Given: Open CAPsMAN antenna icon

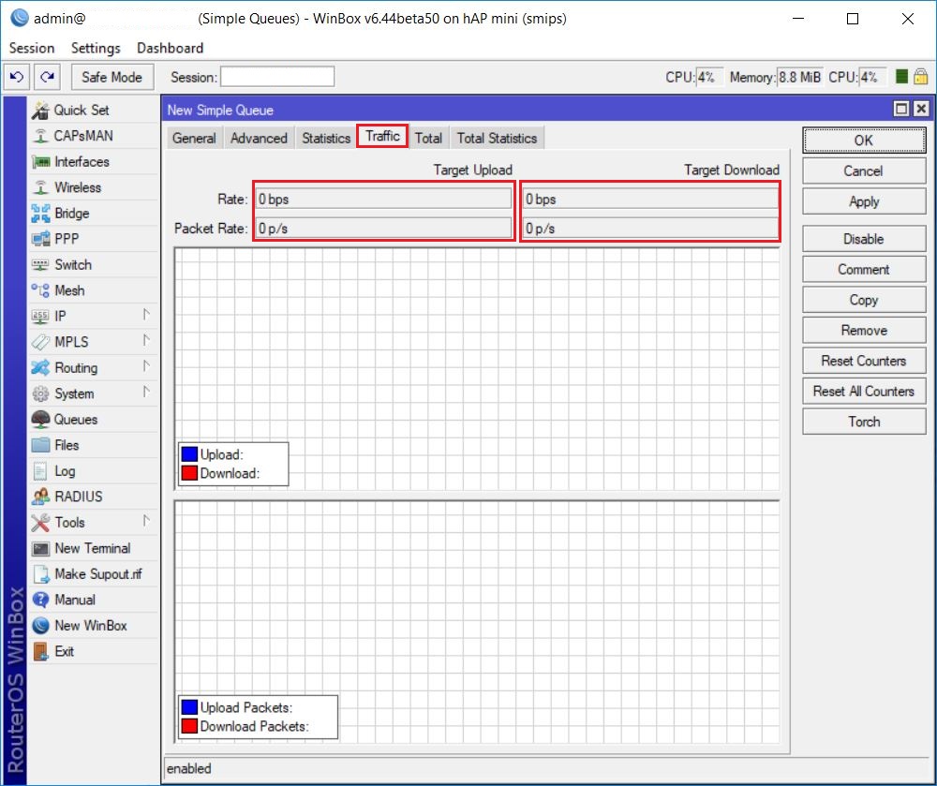Looking at the screenshot, I should 40,136.
